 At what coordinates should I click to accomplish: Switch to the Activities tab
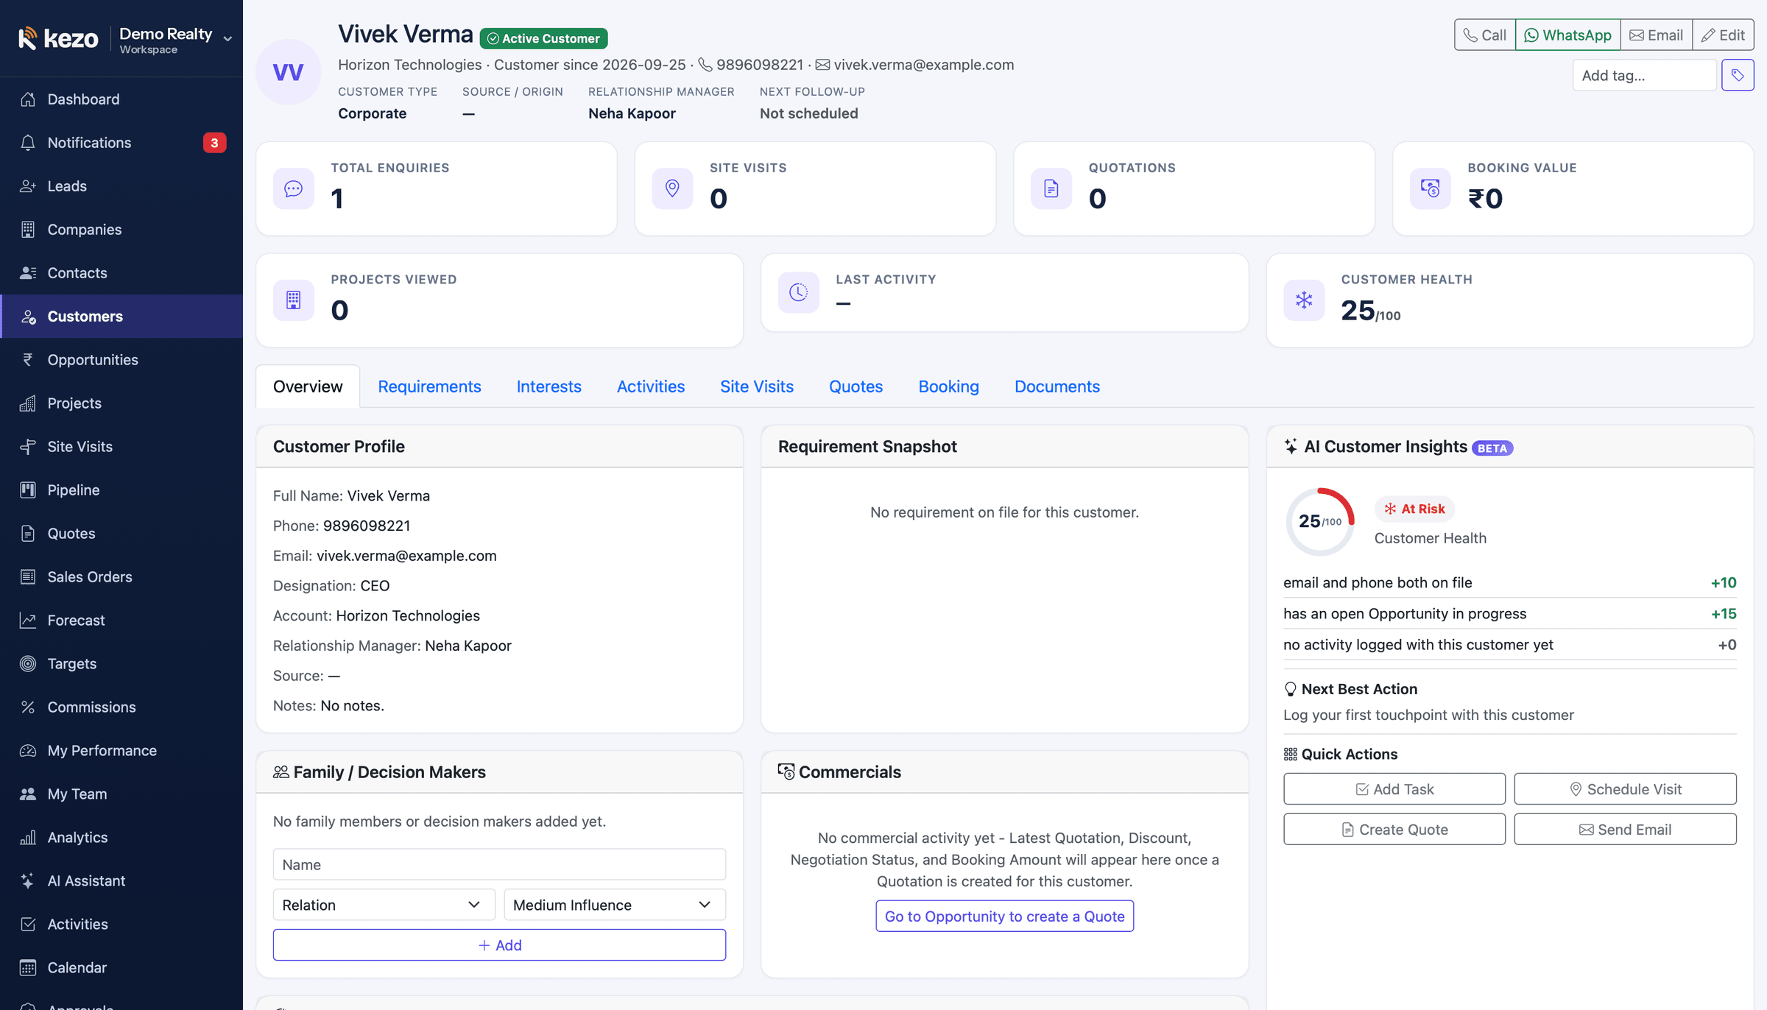651,386
